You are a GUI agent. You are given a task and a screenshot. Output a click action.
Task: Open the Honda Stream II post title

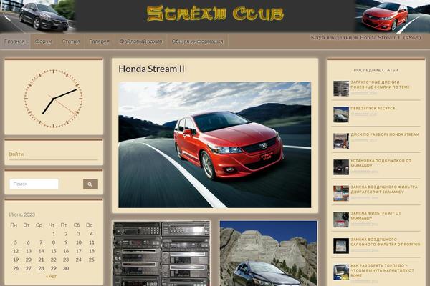coord(151,69)
